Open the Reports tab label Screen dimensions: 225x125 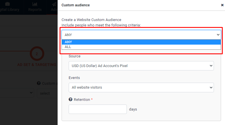pos(35,10)
